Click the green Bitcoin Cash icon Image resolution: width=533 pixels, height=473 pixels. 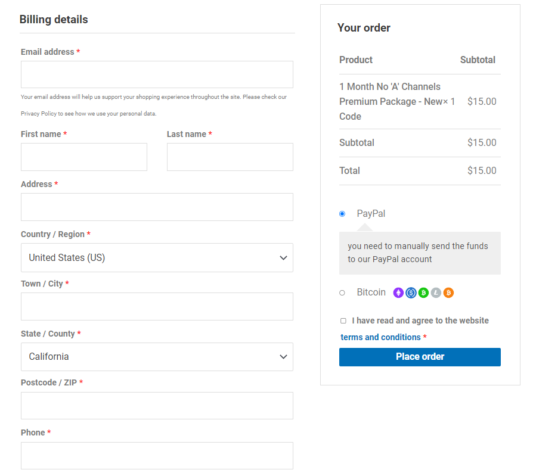(x=423, y=292)
